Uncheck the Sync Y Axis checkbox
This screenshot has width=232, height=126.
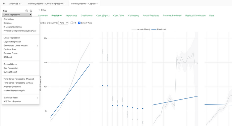[x=79, y=23]
